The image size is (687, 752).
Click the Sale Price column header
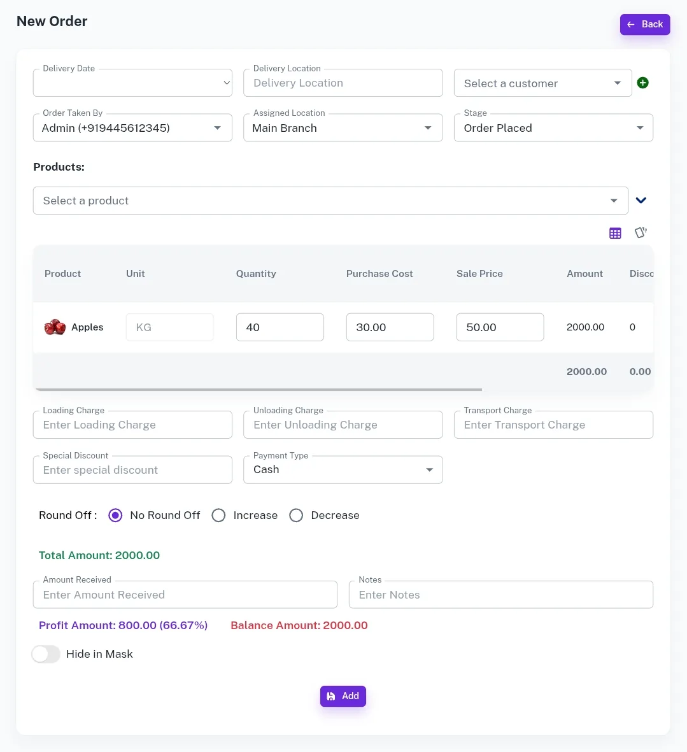coord(479,273)
